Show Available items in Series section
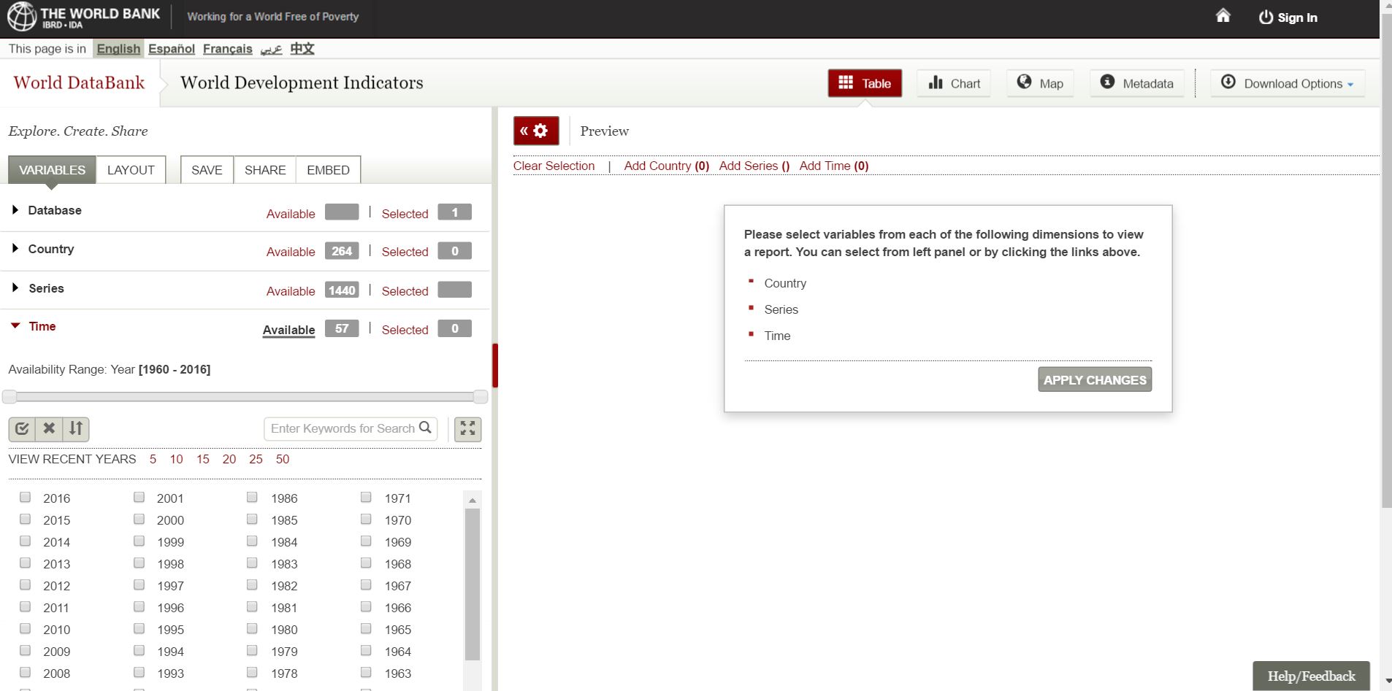 [x=291, y=291]
